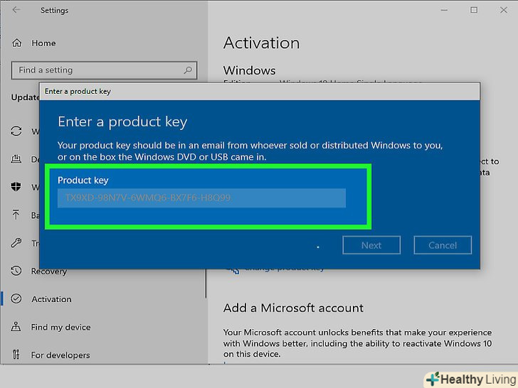The height and width of the screenshot is (388, 518).
Task: Select the Troubleshoot wrench icon
Action: pos(16,243)
